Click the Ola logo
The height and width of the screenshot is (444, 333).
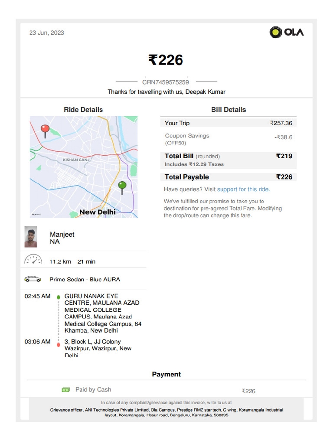click(287, 32)
